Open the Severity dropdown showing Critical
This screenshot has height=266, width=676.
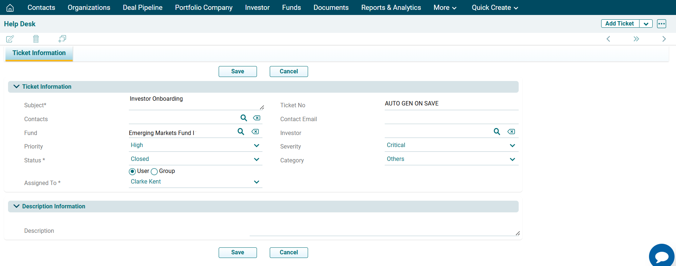point(451,145)
